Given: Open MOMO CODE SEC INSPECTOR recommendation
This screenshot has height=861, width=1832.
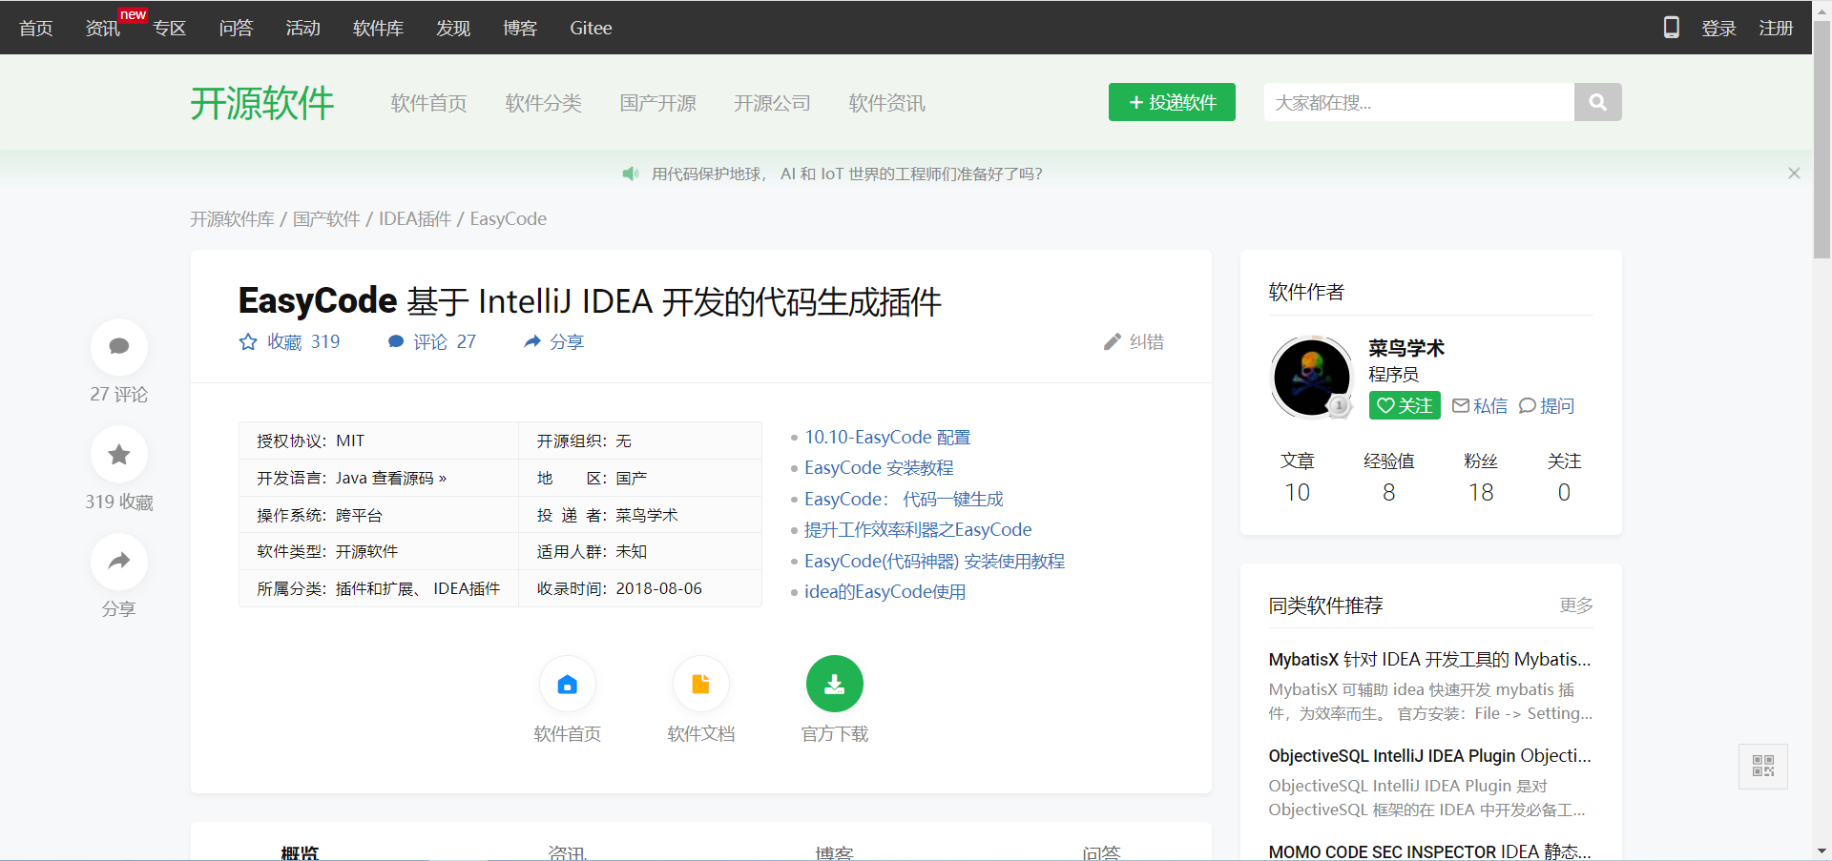Looking at the screenshot, I should click(1429, 851).
